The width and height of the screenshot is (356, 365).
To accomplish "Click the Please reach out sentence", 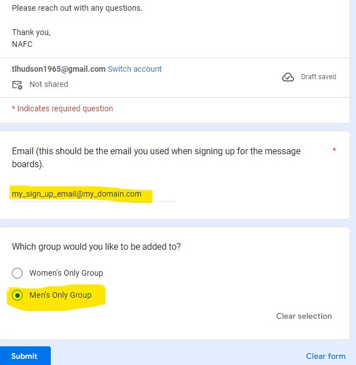I will (x=77, y=8).
